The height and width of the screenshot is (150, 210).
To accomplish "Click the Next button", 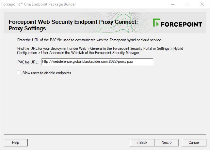I will click(167, 143).
